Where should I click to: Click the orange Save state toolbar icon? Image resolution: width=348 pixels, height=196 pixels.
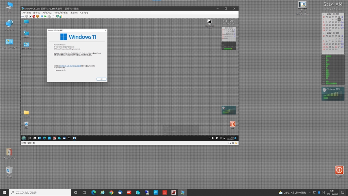pyautogui.click(x=37, y=16)
